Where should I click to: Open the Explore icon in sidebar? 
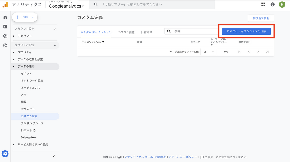(5, 36)
